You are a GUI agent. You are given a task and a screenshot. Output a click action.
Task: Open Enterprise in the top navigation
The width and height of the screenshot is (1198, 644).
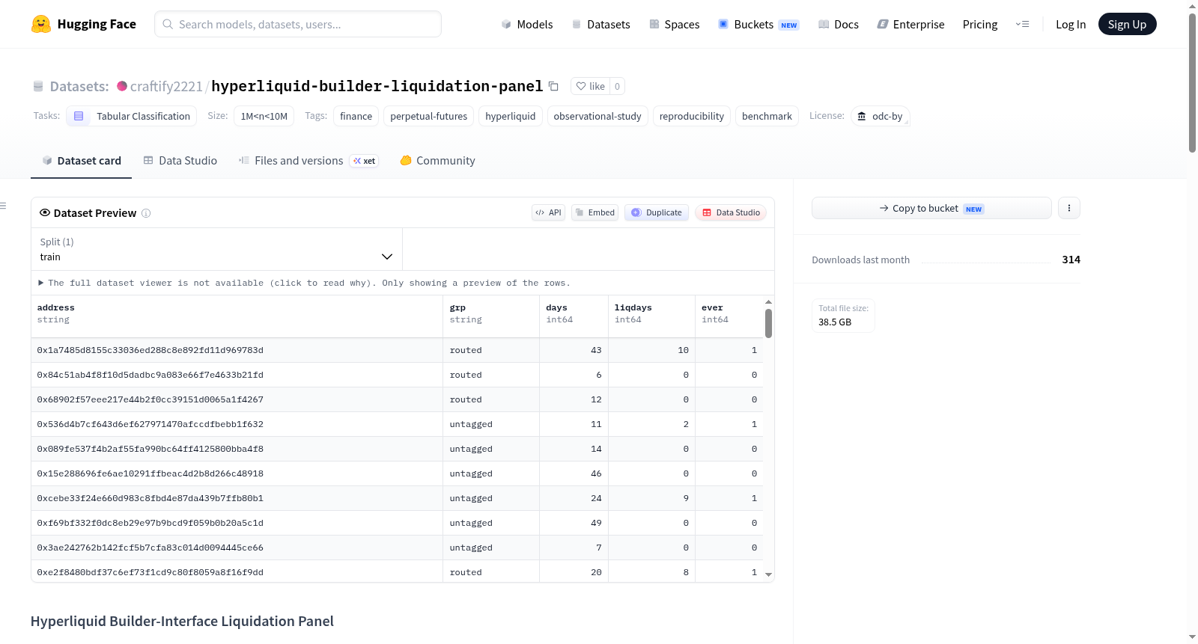[x=910, y=25]
